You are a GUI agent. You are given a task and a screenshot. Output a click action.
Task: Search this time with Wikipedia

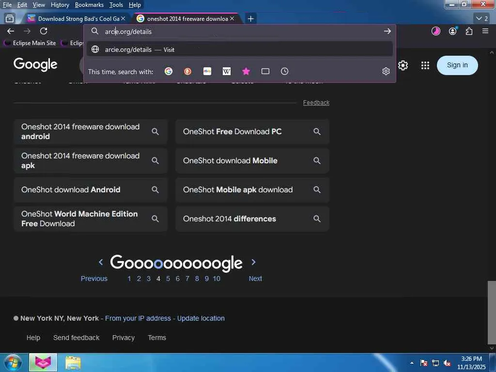coord(227,72)
